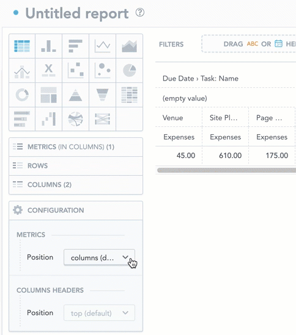Select the Funnel chart visualization
This screenshot has width=296, height=335.
(102, 95)
